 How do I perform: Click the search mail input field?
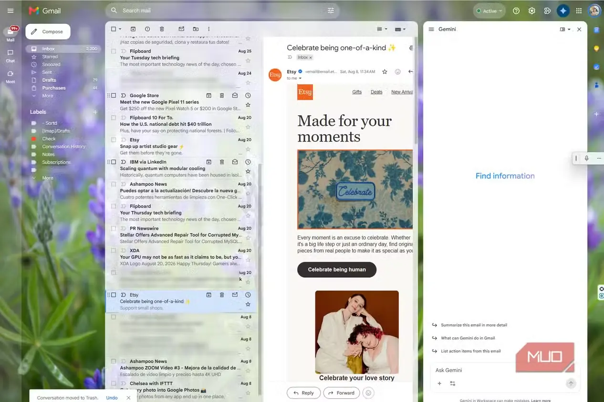click(222, 10)
